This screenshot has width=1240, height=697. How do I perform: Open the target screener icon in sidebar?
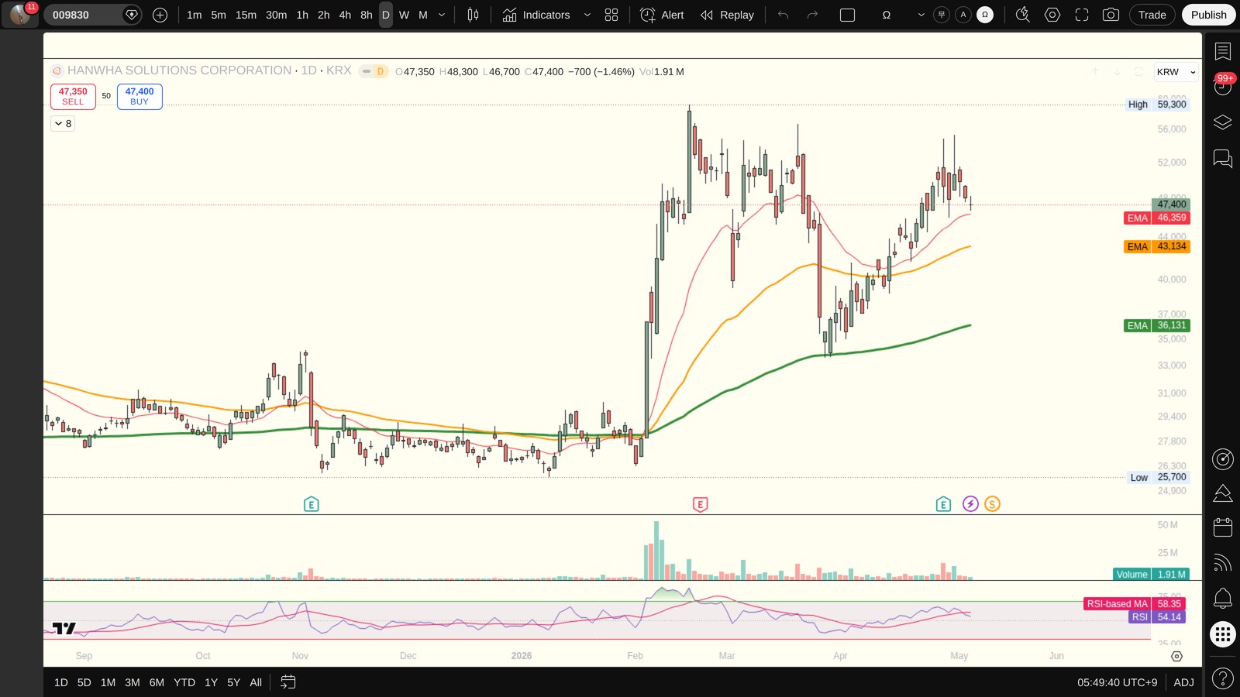tap(1223, 459)
